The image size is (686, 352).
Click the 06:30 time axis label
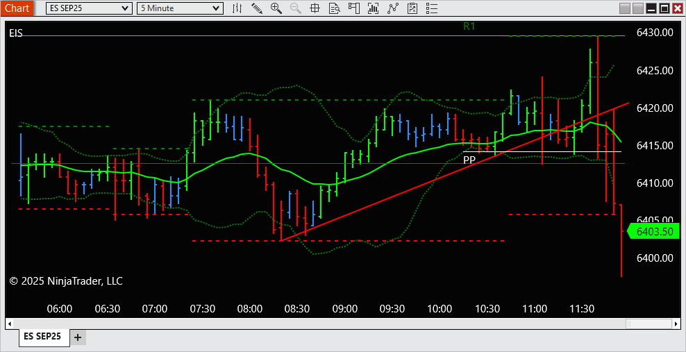(x=107, y=309)
